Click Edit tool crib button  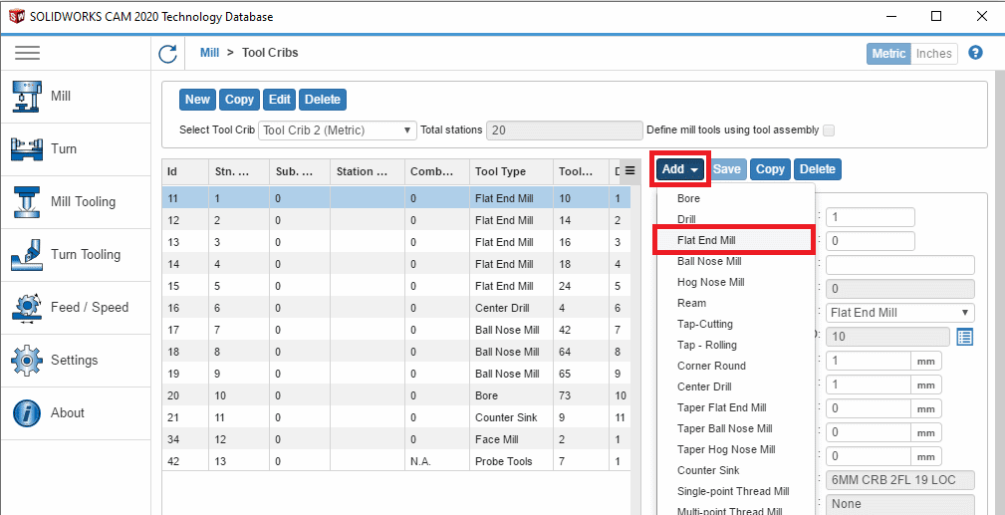pos(280,100)
